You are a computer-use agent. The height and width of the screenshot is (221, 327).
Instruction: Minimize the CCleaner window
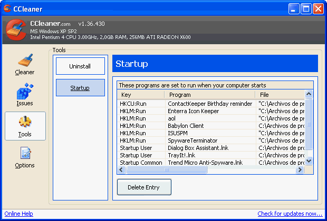(x=294, y=9)
